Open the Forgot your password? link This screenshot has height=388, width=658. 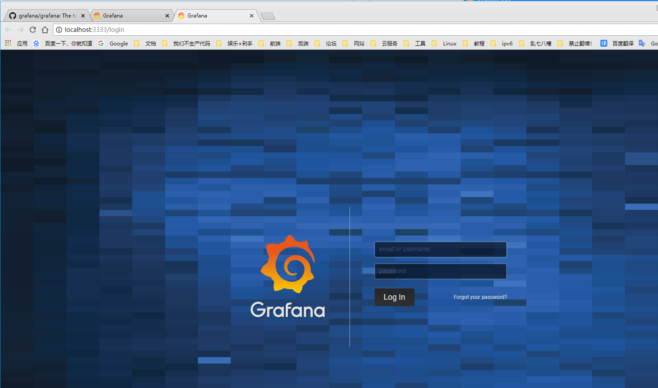click(x=480, y=297)
